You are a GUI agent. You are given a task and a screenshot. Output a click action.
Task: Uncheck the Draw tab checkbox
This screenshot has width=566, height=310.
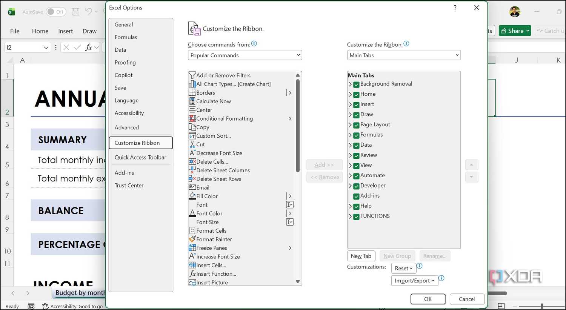(x=356, y=115)
